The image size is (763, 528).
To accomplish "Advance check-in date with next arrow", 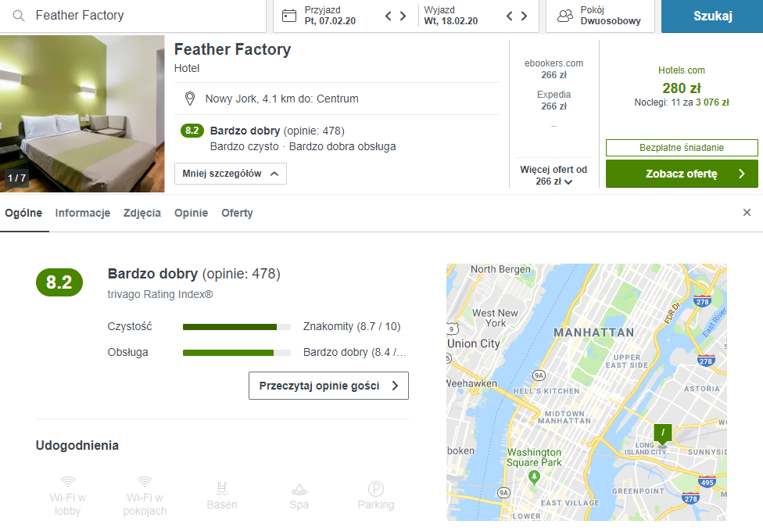I will (403, 16).
